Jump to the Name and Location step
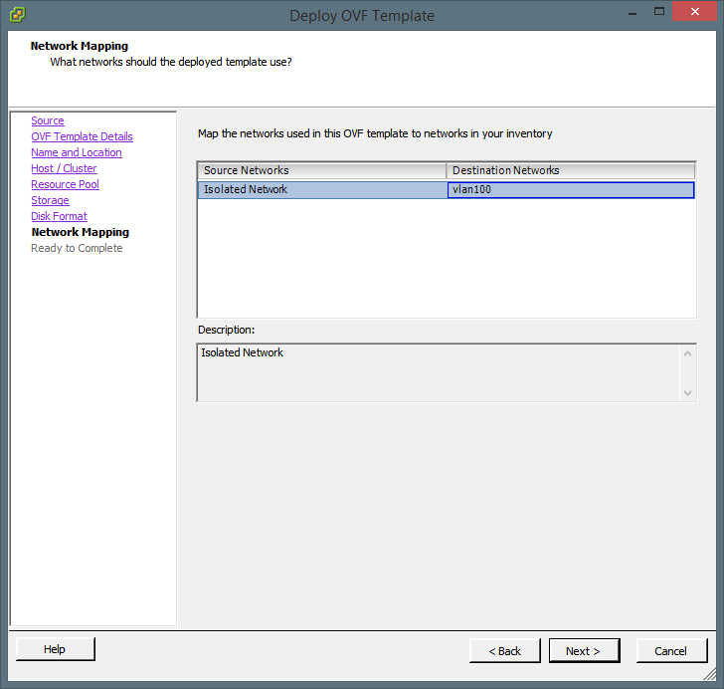 click(x=77, y=152)
